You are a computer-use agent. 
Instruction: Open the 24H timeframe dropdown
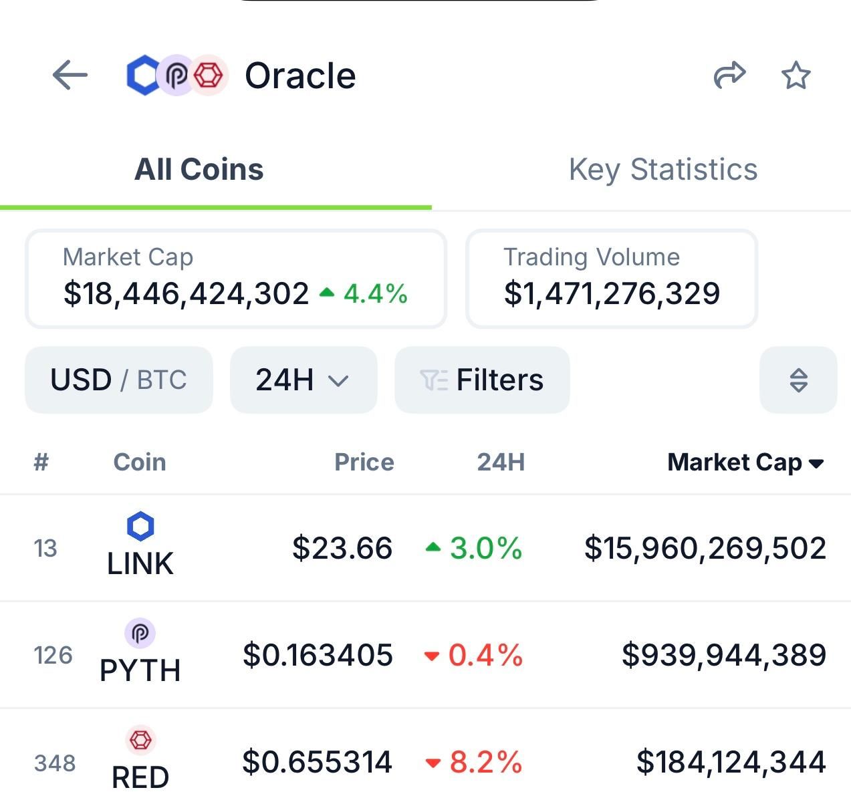[303, 380]
